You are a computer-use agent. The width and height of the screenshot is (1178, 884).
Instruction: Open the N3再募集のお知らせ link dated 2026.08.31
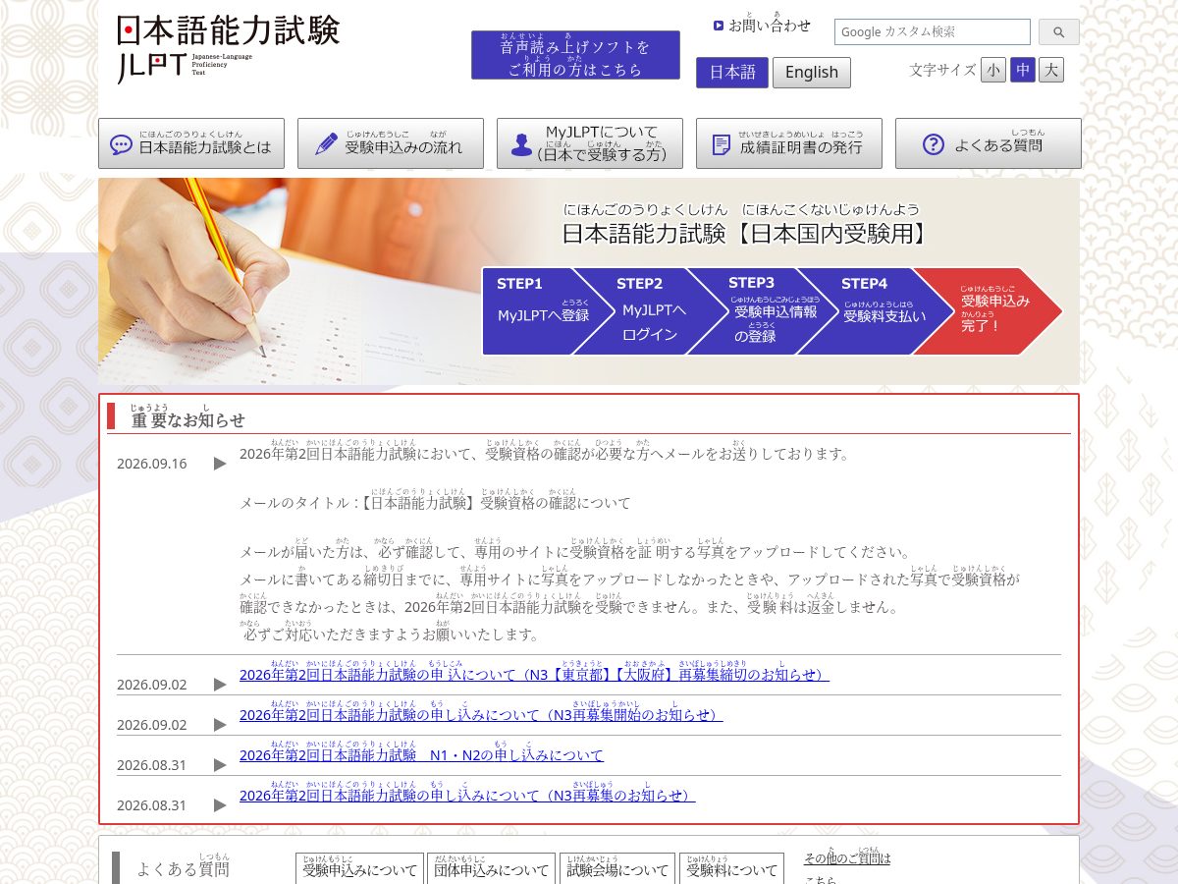pos(467,796)
